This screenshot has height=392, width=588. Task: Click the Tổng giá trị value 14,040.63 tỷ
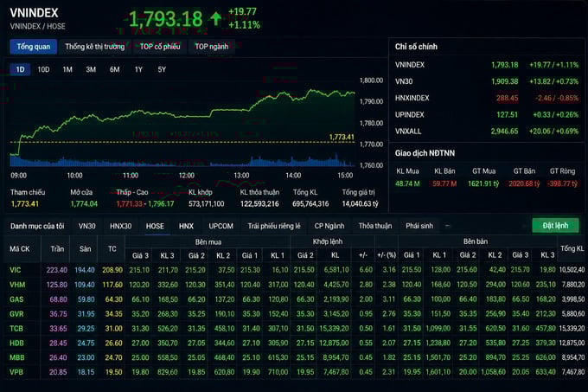pos(360,204)
